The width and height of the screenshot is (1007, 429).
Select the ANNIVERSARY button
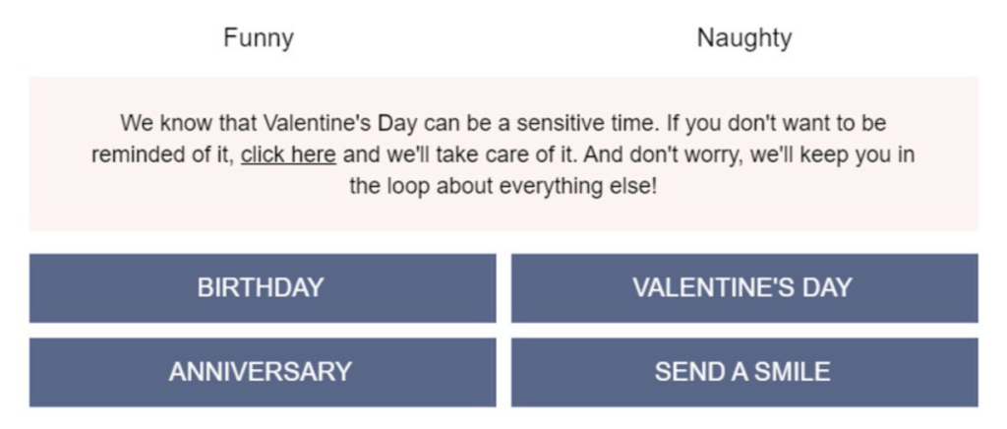coord(262,372)
